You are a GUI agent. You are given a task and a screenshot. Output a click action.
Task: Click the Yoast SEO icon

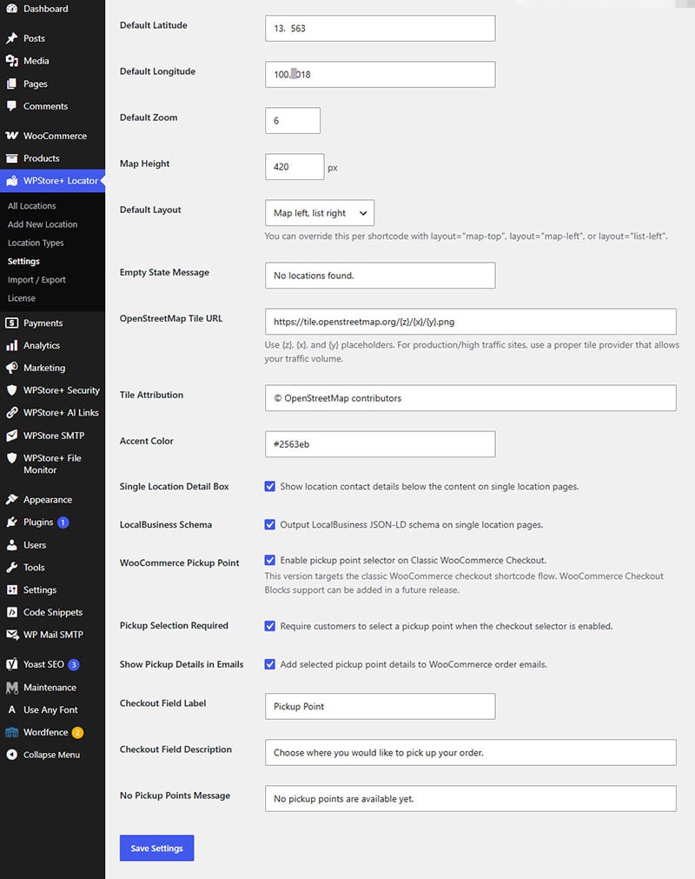tap(12, 664)
